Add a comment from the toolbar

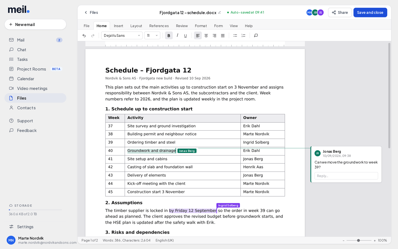[x=256, y=35]
